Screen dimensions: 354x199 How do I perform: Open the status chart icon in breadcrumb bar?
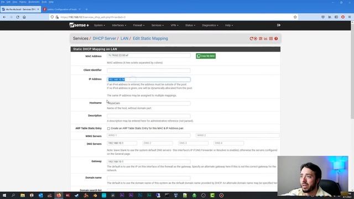(x=265, y=39)
